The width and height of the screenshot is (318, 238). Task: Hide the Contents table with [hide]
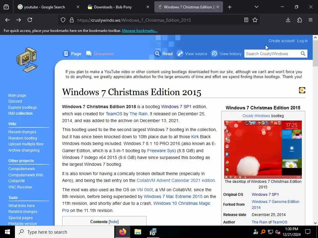pyautogui.click(x=114, y=222)
